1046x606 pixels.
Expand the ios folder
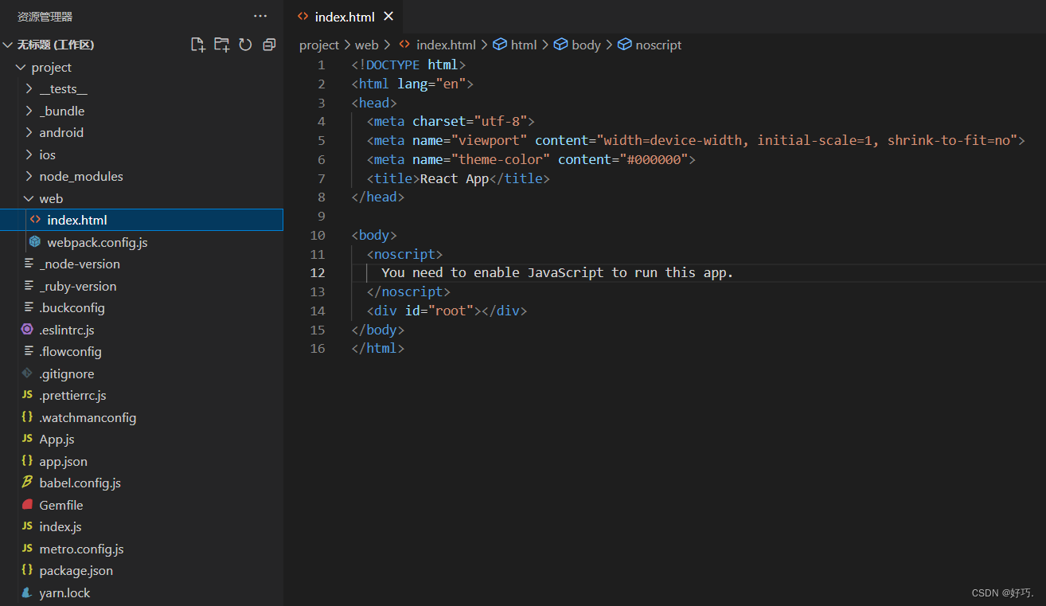tap(29, 154)
